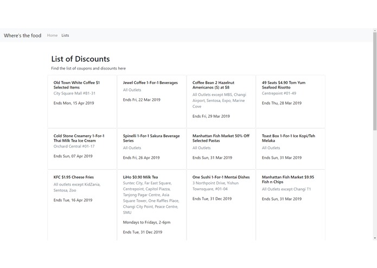
Task: Select 'Ends Mon, 15 Apr 2019' date
Action: tap(74, 103)
